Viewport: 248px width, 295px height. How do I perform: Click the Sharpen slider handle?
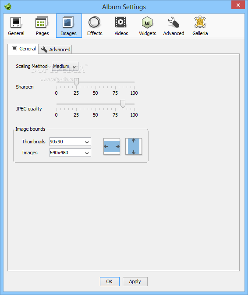[x=76, y=82]
